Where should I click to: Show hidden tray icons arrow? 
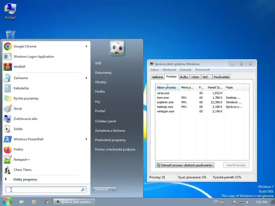coord(228,202)
